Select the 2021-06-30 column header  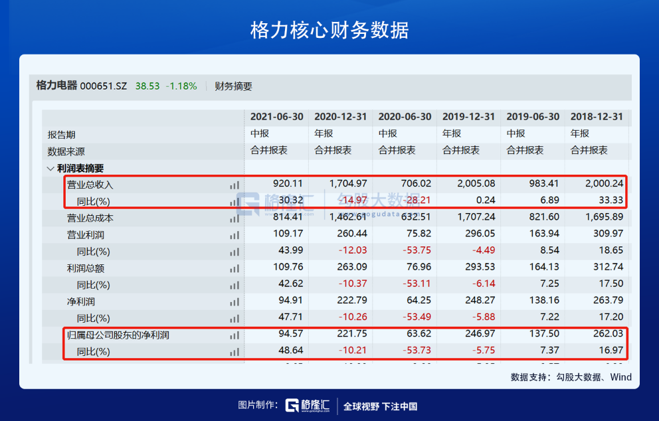tap(276, 117)
